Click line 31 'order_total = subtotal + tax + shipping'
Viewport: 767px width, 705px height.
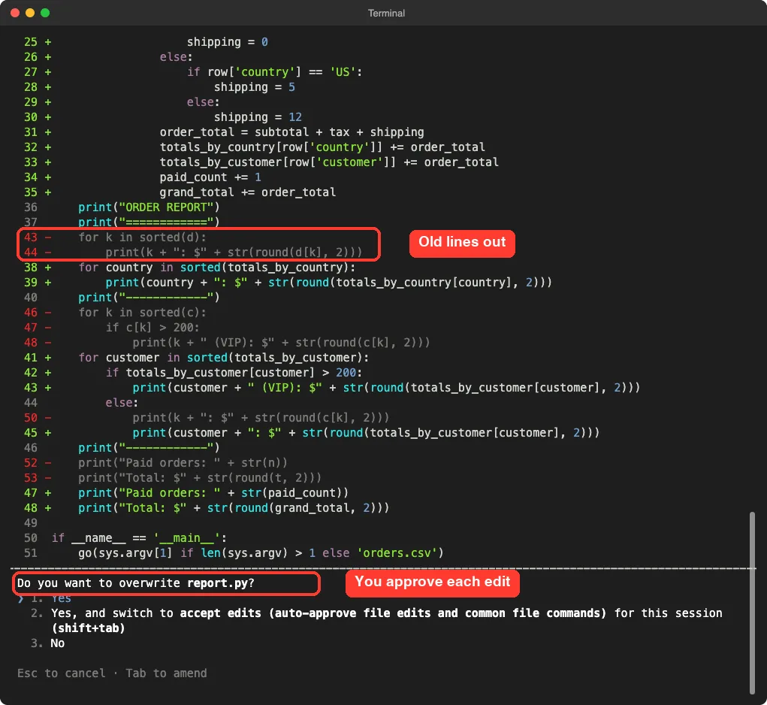click(291, 132)
